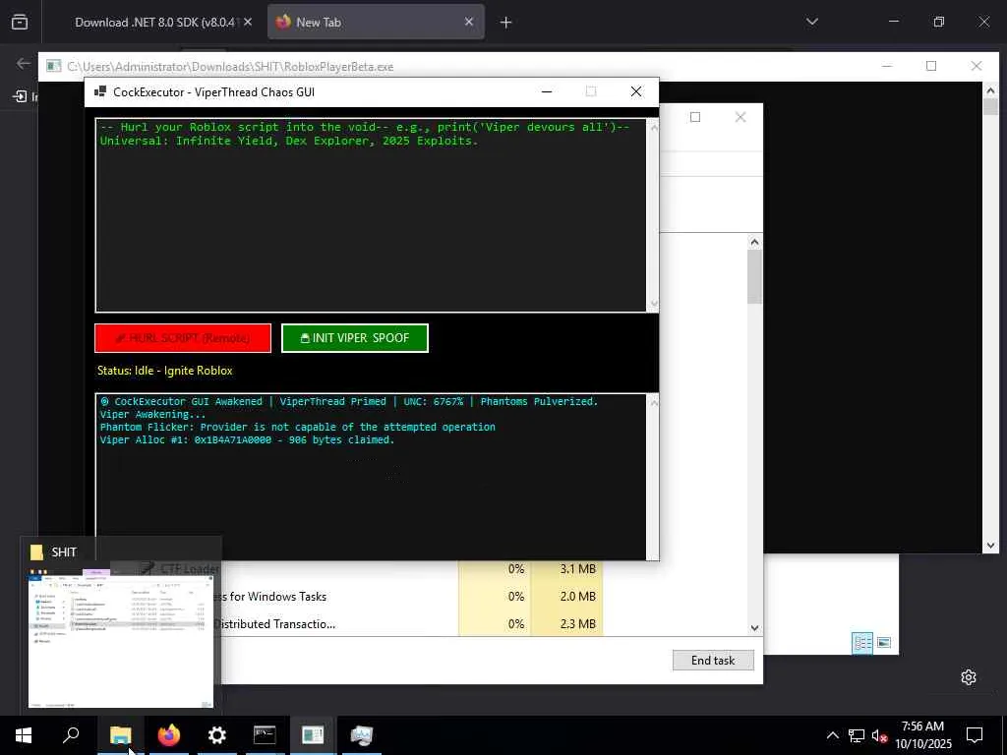The height and width of the screenshot is (755, 1007).
Task: Click the muted volume tray icon
Action: tap(879, 735)
